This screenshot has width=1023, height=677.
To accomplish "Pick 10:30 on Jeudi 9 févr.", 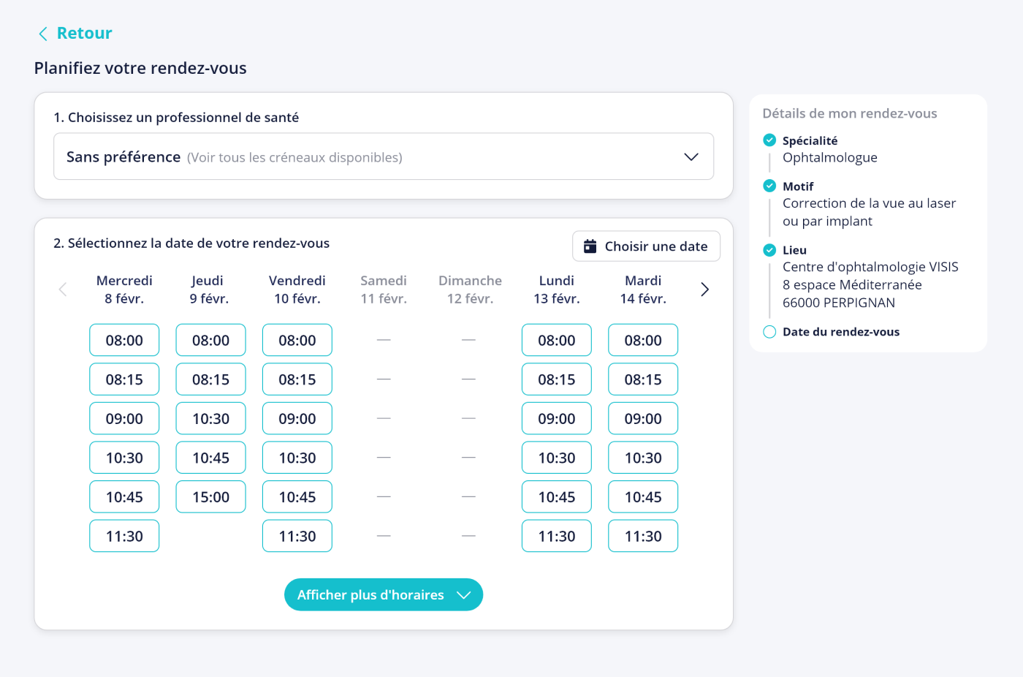I will point(210,419).
